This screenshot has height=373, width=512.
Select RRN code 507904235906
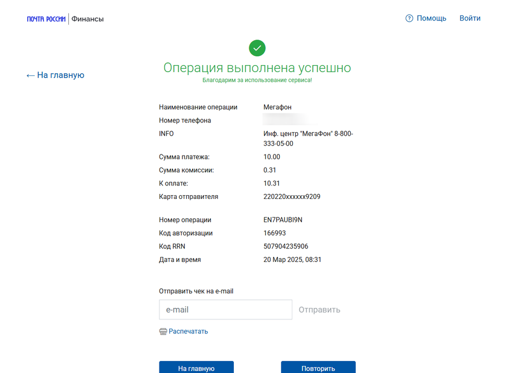286,246
